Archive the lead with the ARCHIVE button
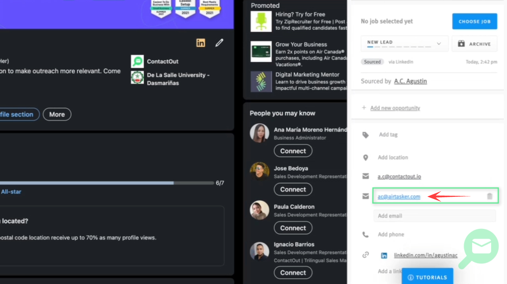Image resolution: width=507 pixels, height=284 pixels. click(x=474, y=44)
